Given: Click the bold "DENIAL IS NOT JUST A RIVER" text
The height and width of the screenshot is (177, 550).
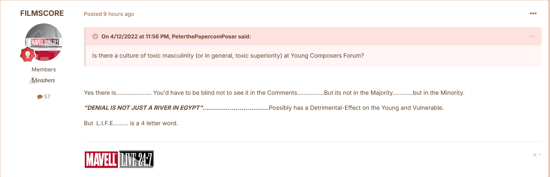Looking at the screenshot, I should [144, 108].
